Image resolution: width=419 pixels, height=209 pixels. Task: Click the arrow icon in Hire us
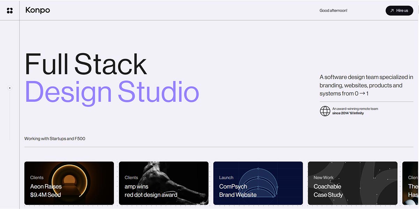pyautogui.click(x=392, y=11)
